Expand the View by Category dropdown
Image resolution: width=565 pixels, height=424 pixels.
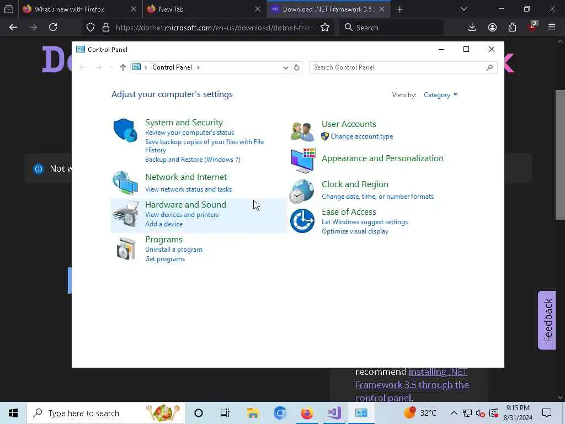(440, 95)
